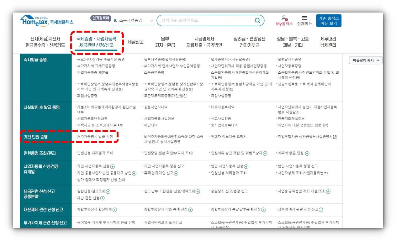Image resolution: width=396 pixels, height=241 pixels.
Task: Open 부가가치세 과세표준증명 link
Action: tap(96, 66)
